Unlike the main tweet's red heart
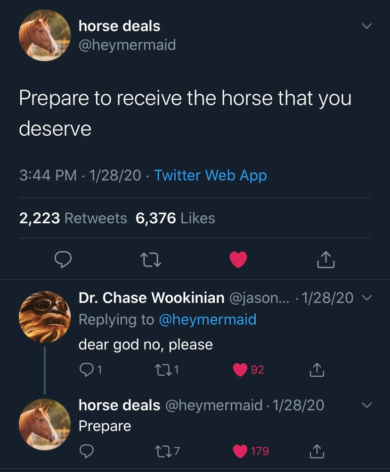Viewport: 390px width, 472px height. [238, 259]
